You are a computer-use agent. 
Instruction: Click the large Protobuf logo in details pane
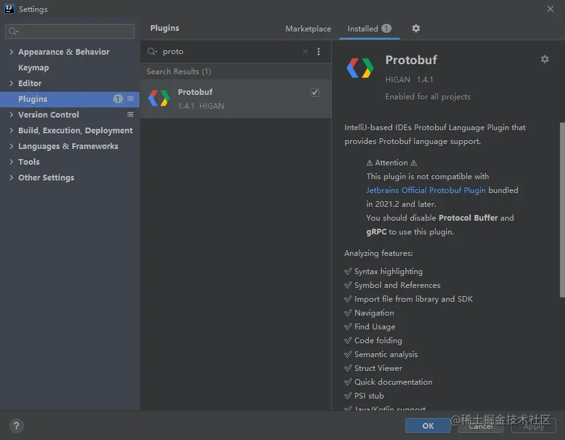[x=360, y=68]
